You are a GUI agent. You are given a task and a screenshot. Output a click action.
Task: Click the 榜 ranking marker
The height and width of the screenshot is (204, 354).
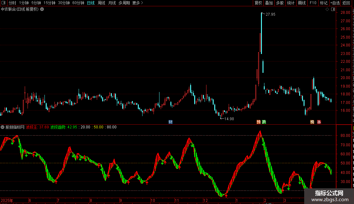312,122
